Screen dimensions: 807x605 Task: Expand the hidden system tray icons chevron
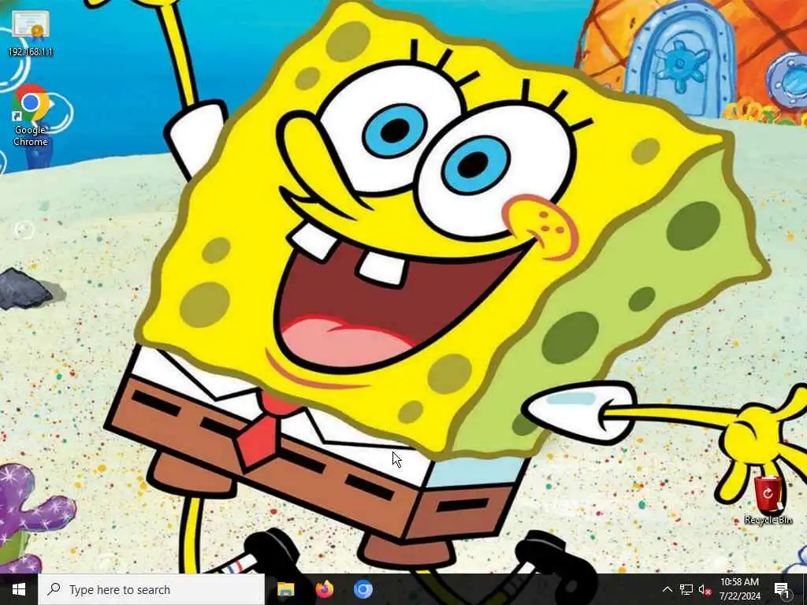click(x=667, y=589)
